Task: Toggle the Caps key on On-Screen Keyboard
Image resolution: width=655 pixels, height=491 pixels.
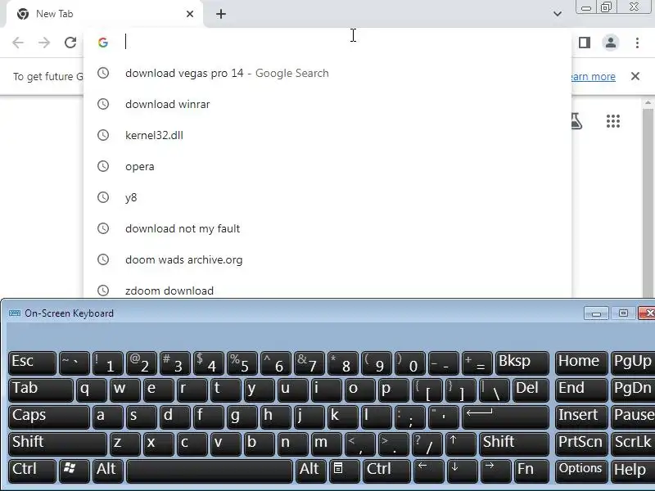Action: click(x=49, y=417)
